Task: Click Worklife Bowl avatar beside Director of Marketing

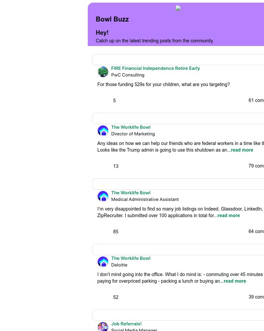Action: click(103, 131)
